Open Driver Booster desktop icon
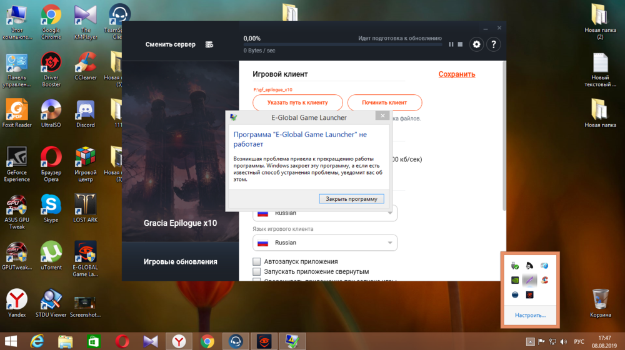625x350 pixels. [51, 70]
